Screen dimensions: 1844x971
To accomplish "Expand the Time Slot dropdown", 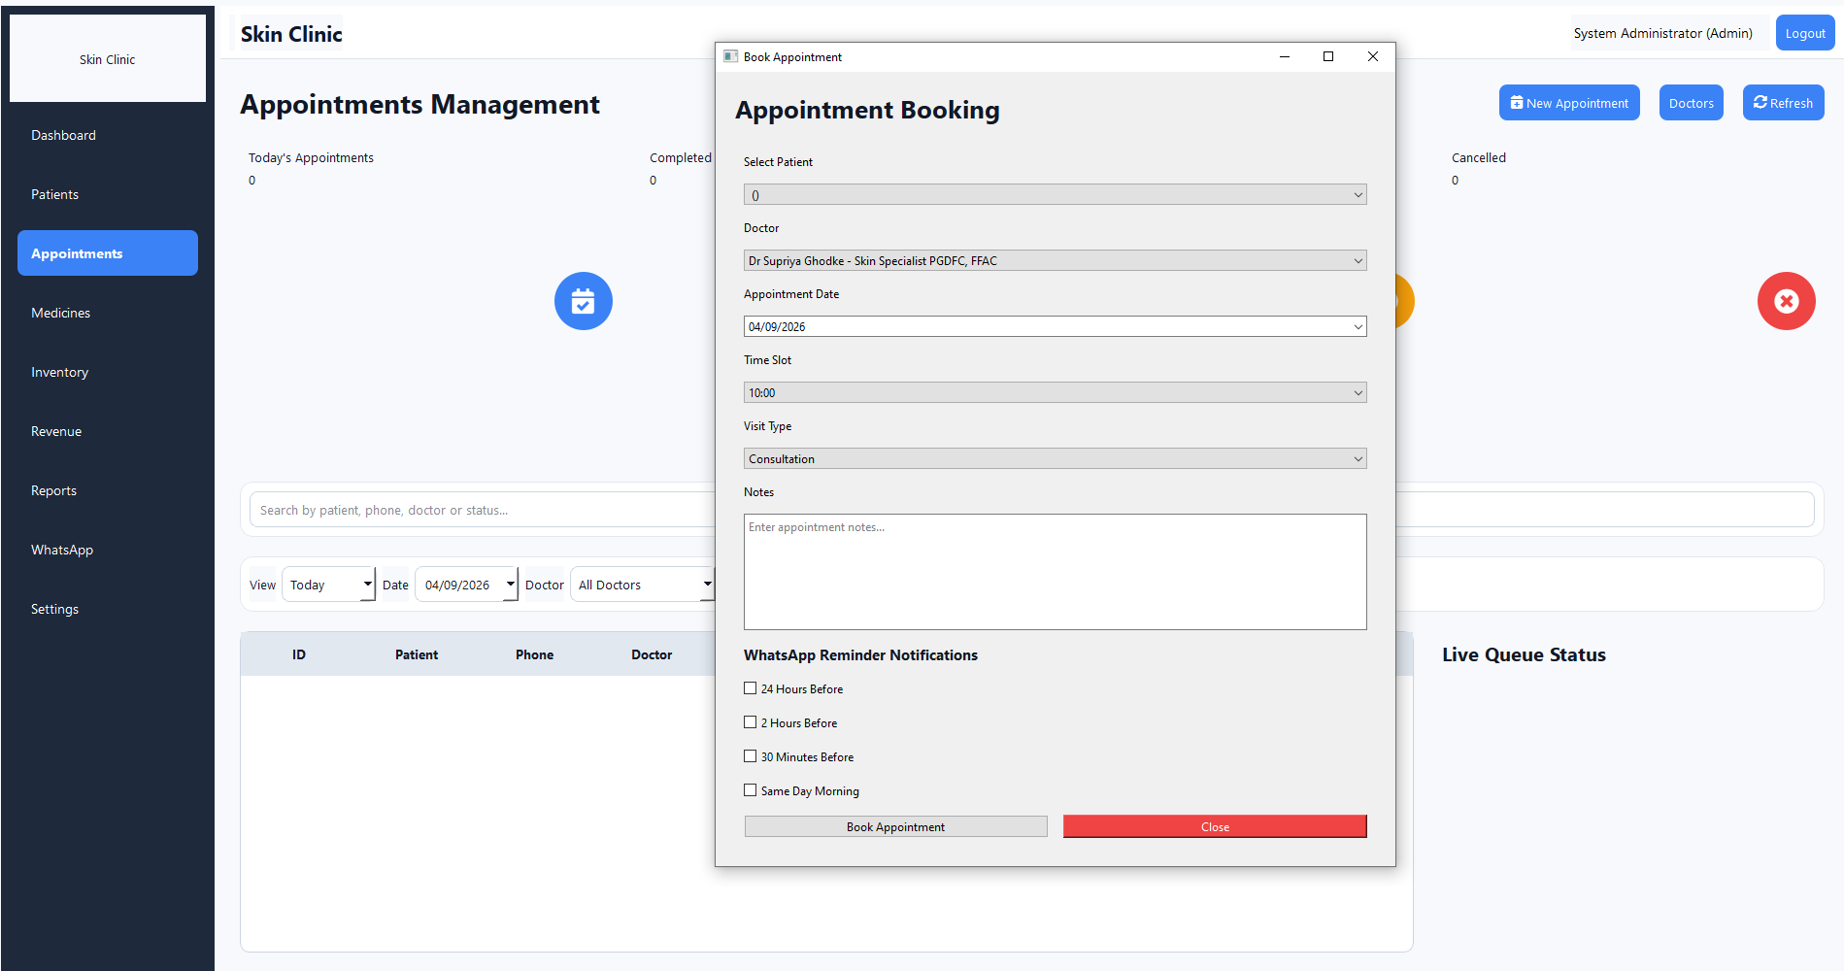I will (1055, 392).
